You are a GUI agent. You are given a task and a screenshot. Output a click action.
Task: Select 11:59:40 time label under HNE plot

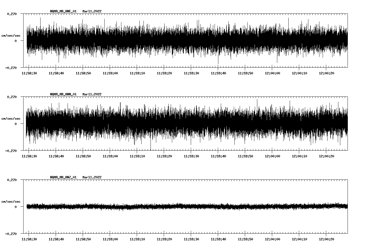[218, 73]
